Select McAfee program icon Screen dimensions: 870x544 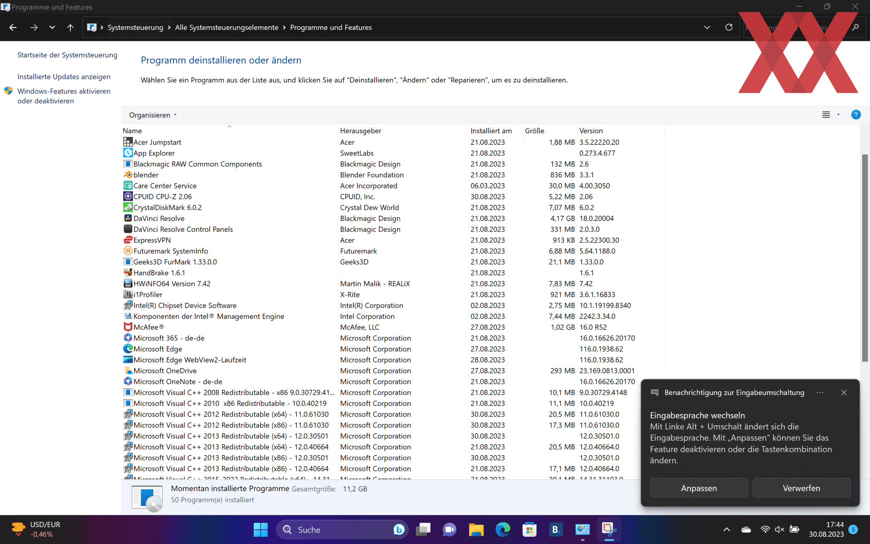tap(128, 327)
